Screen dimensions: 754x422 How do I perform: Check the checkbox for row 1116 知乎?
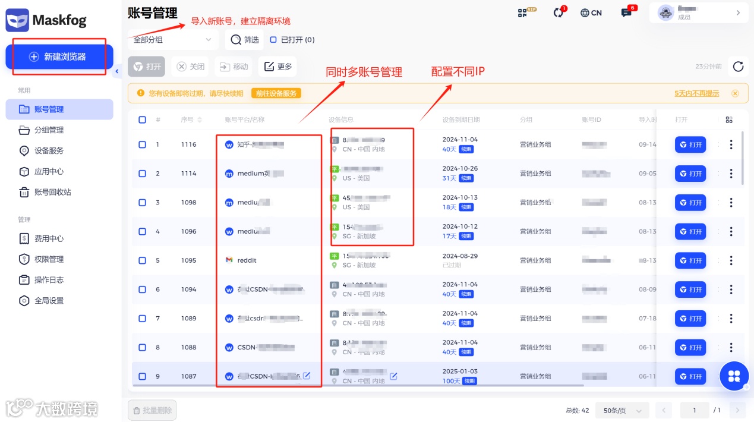coord(142,144)
